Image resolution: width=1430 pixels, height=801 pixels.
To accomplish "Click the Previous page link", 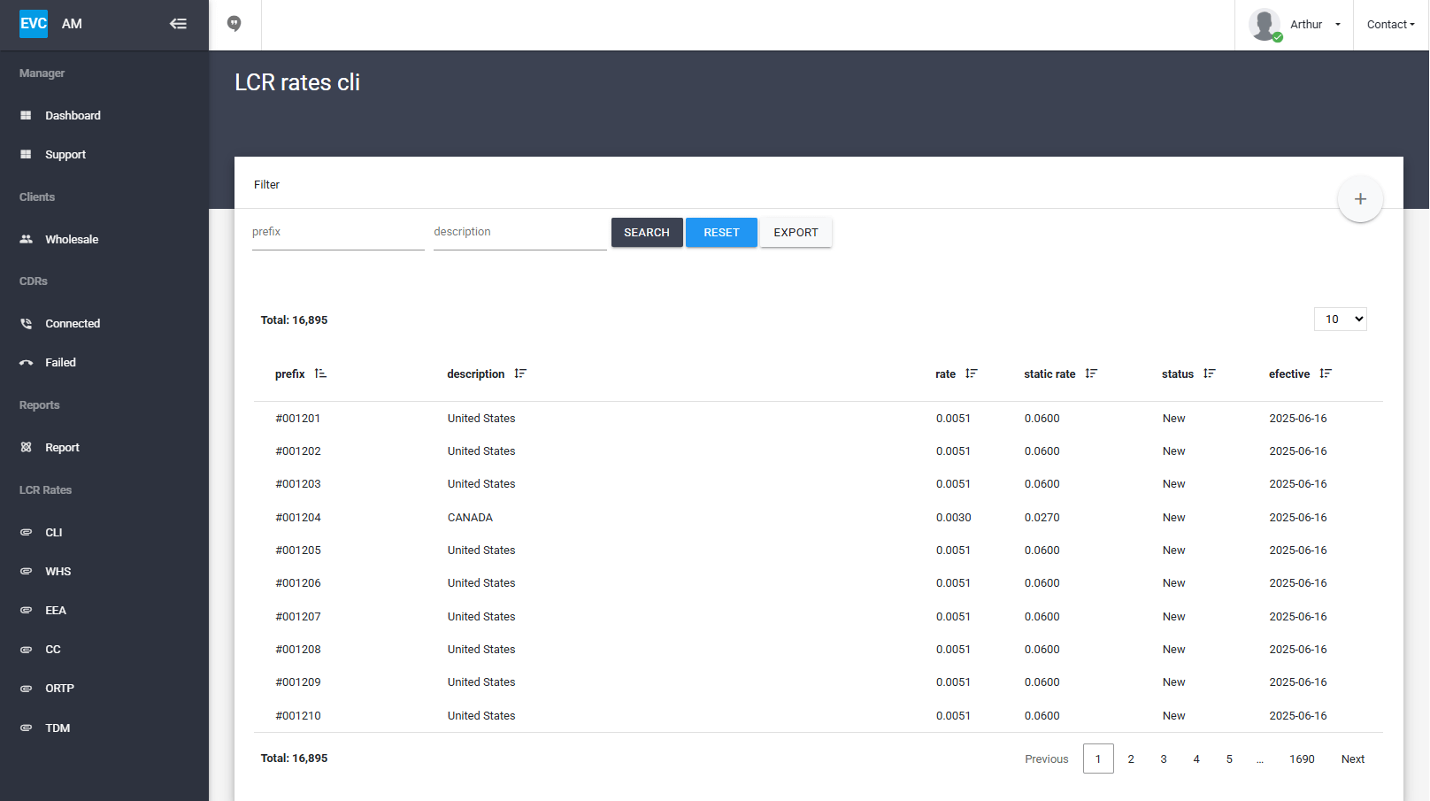I will pyautogui.click(x=1047, y=759).
